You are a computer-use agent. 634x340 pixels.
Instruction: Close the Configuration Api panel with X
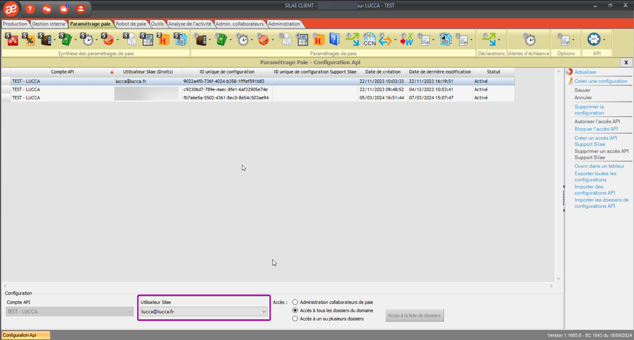pos(626,62)
